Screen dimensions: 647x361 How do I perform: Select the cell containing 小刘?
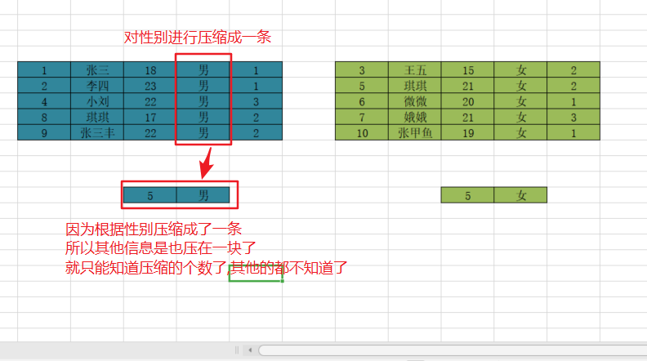pos(97,101)
